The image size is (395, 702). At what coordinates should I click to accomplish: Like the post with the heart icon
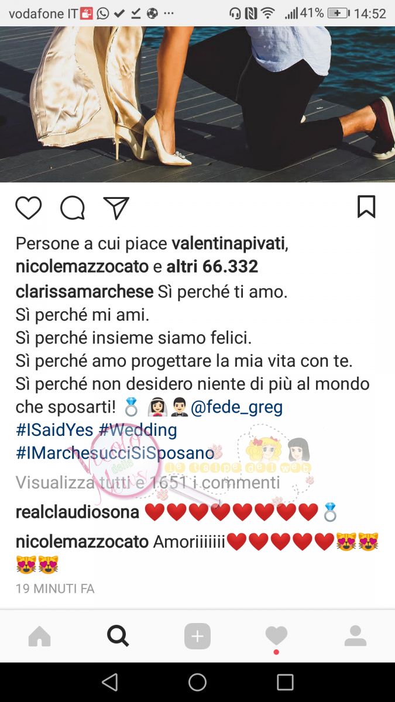pyautogui.click(x=28, y=208)
